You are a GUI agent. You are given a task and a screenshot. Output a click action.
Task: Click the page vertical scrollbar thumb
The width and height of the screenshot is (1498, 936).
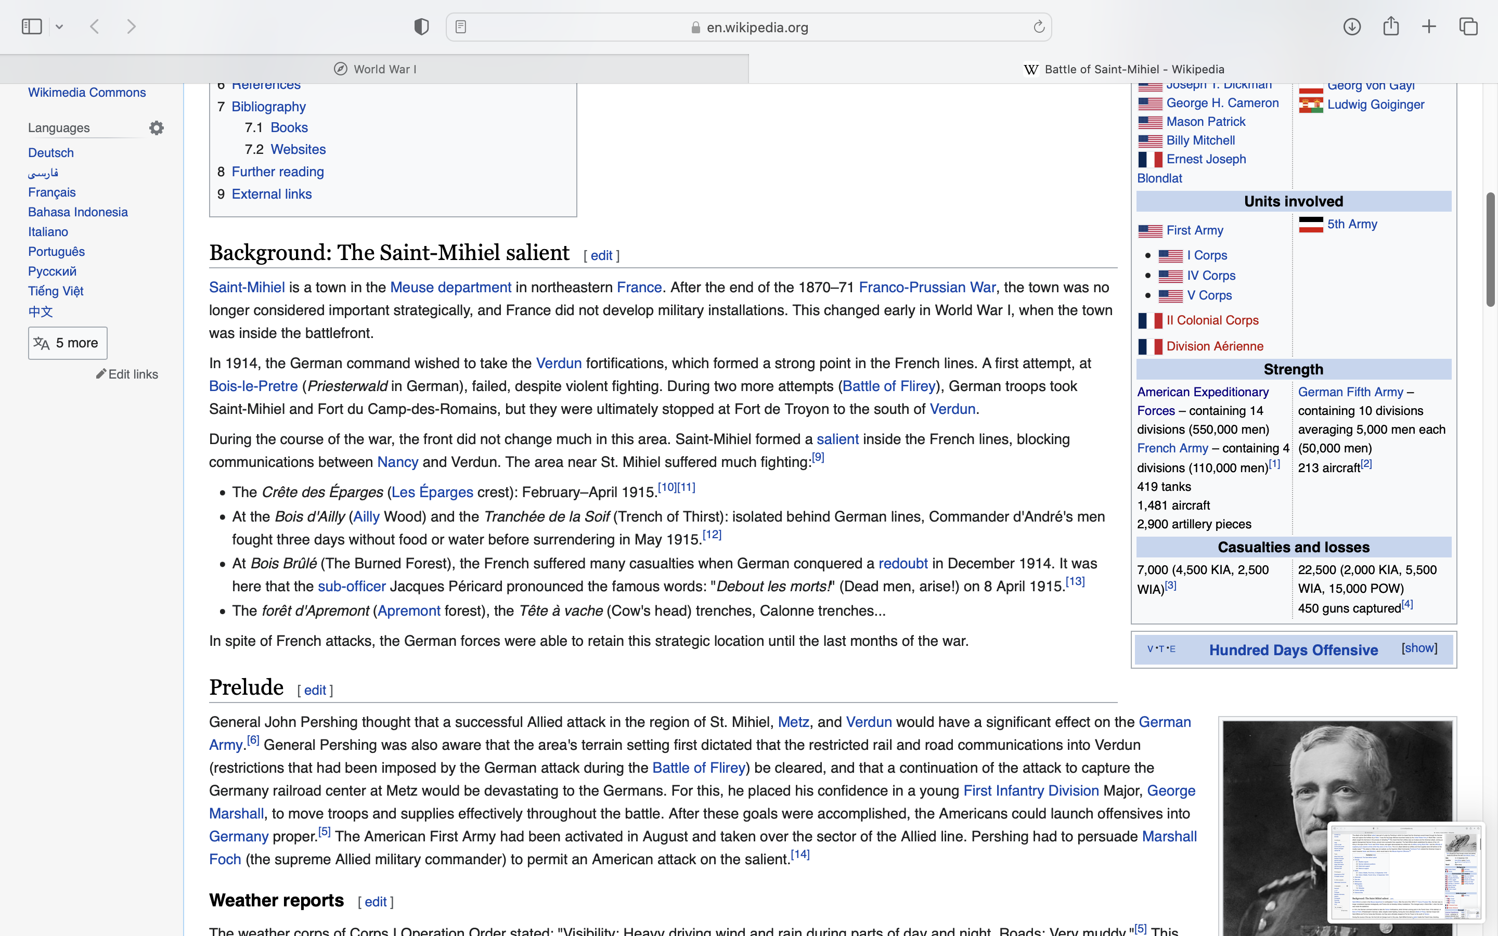click(1490, 249)
